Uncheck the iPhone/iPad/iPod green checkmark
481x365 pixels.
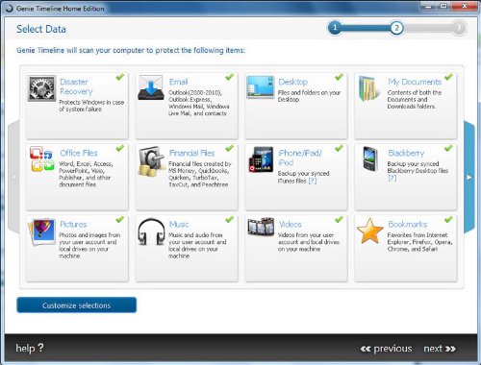click(339, 148)
